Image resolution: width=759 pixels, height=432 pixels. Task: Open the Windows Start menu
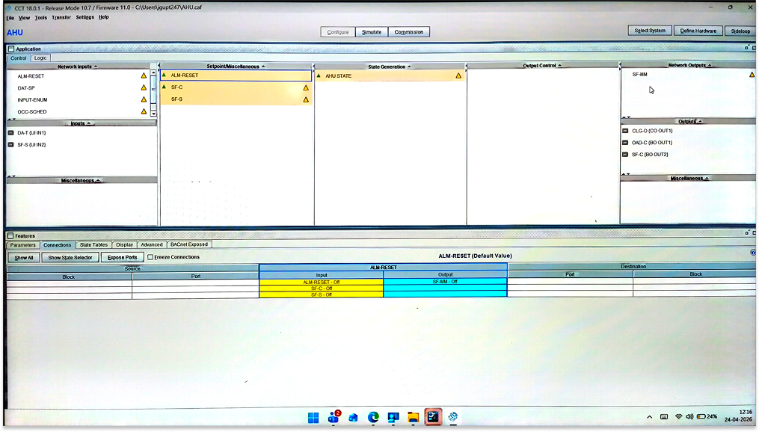pyautogui.click(x=313, y=418)
